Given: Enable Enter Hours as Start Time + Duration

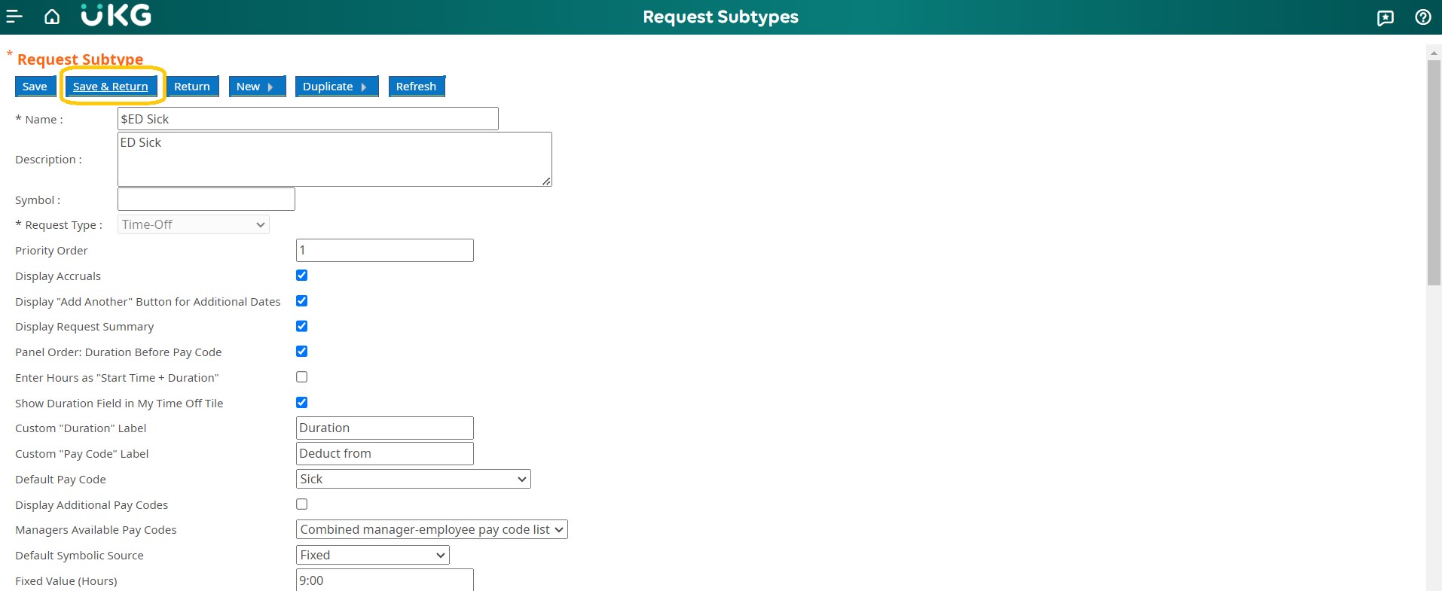Looking at the screenshot, I should pos(302,377).
